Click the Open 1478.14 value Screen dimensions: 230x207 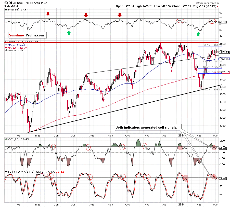coord(124,6)
